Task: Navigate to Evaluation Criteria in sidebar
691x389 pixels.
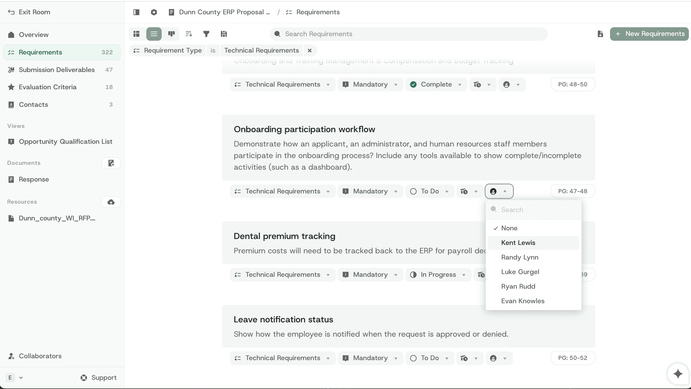Action: [x=48, y=87]
